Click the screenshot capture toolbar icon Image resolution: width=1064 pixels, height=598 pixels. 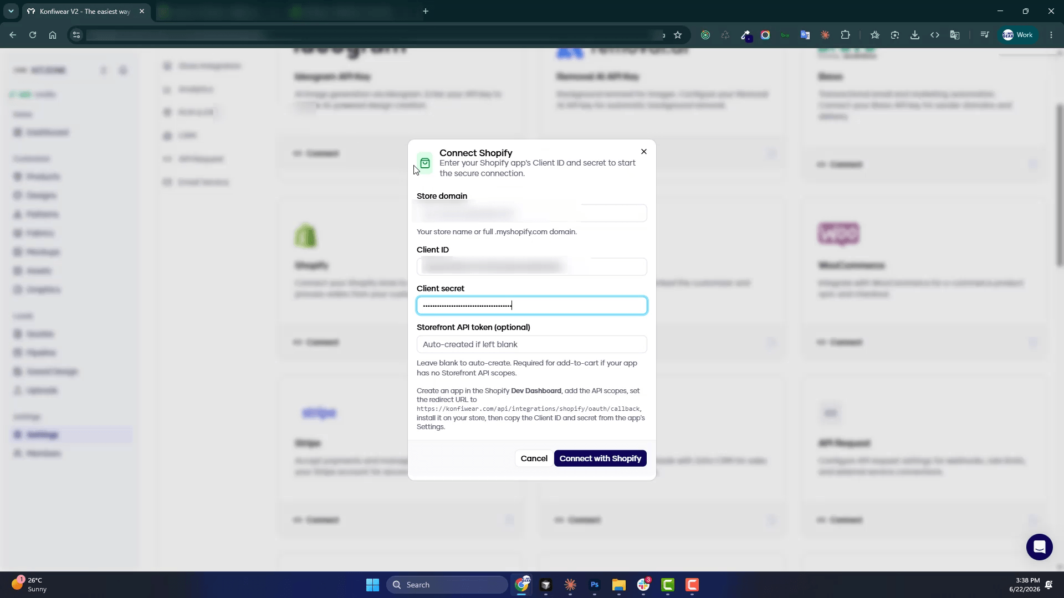[x=895, y=35]
